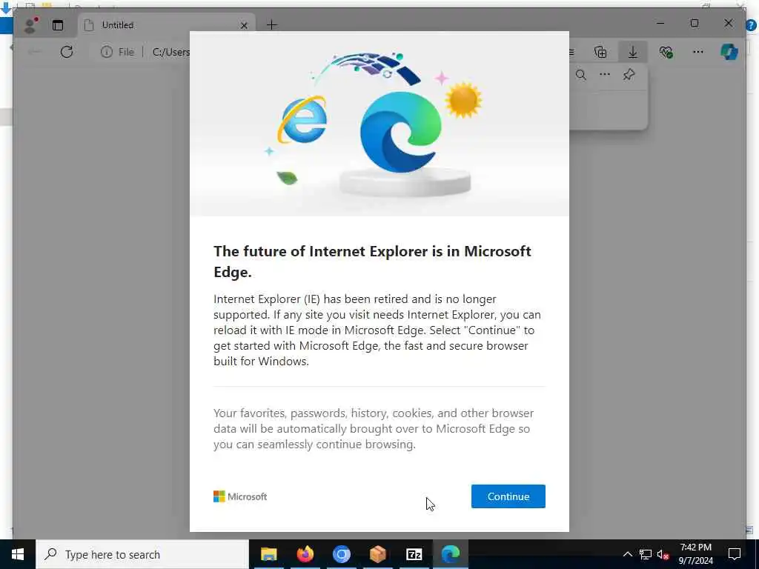Refresh the page
This screenshot has width=759, height=569.
(x=67, y=52)
